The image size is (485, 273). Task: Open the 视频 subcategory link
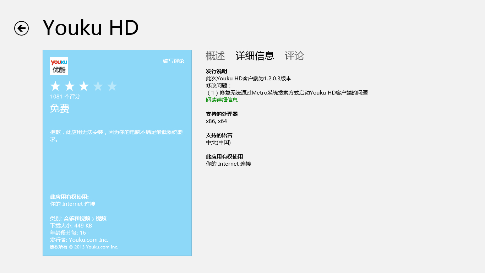click(101, 219)
